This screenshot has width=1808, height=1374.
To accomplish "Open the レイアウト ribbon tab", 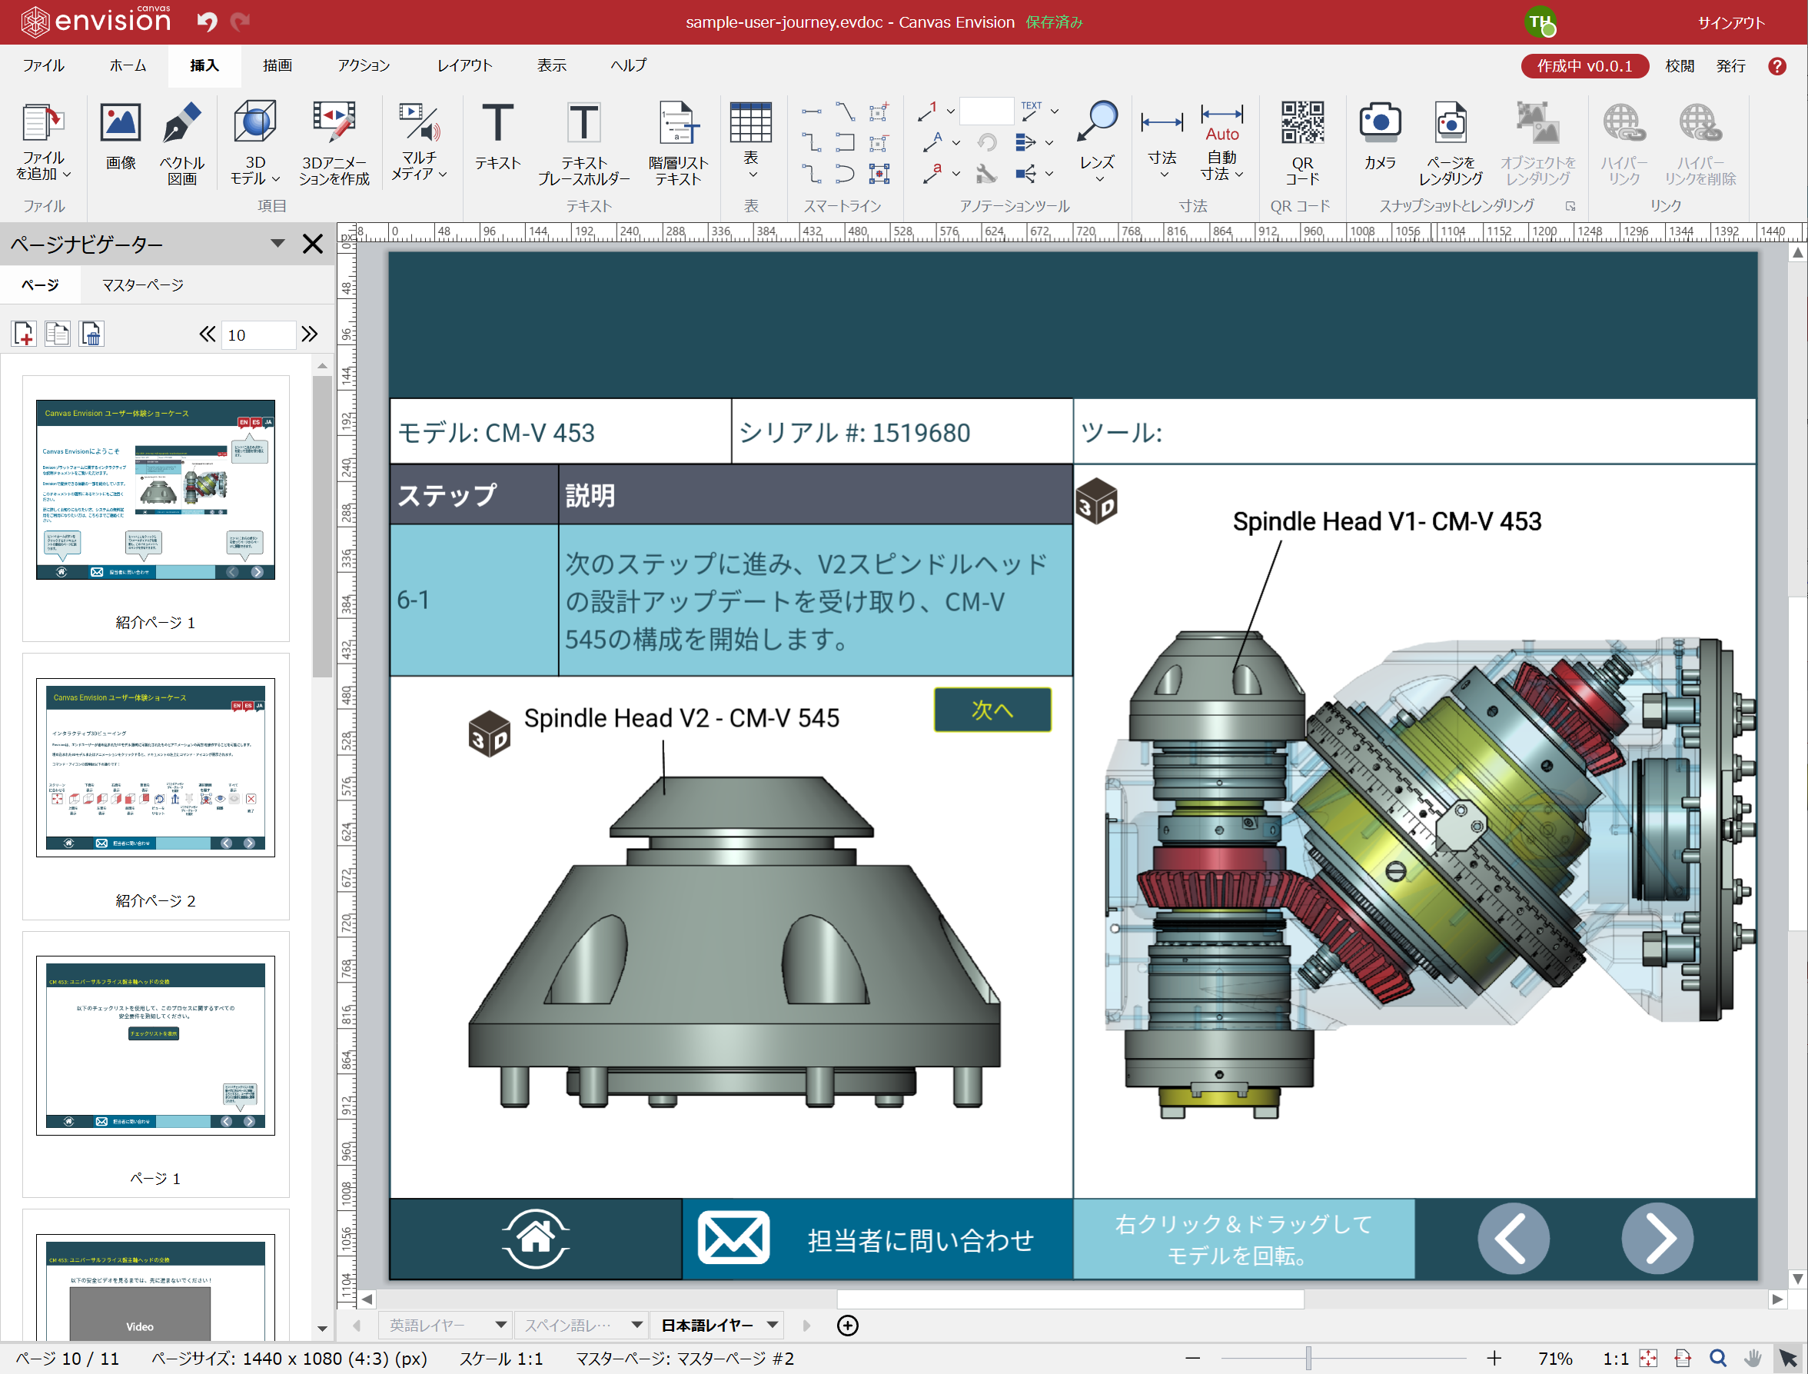I will tap(464, 65).
